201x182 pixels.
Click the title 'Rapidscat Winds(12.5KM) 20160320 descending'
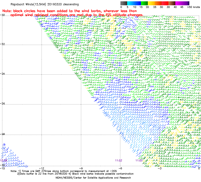point(45,4)
